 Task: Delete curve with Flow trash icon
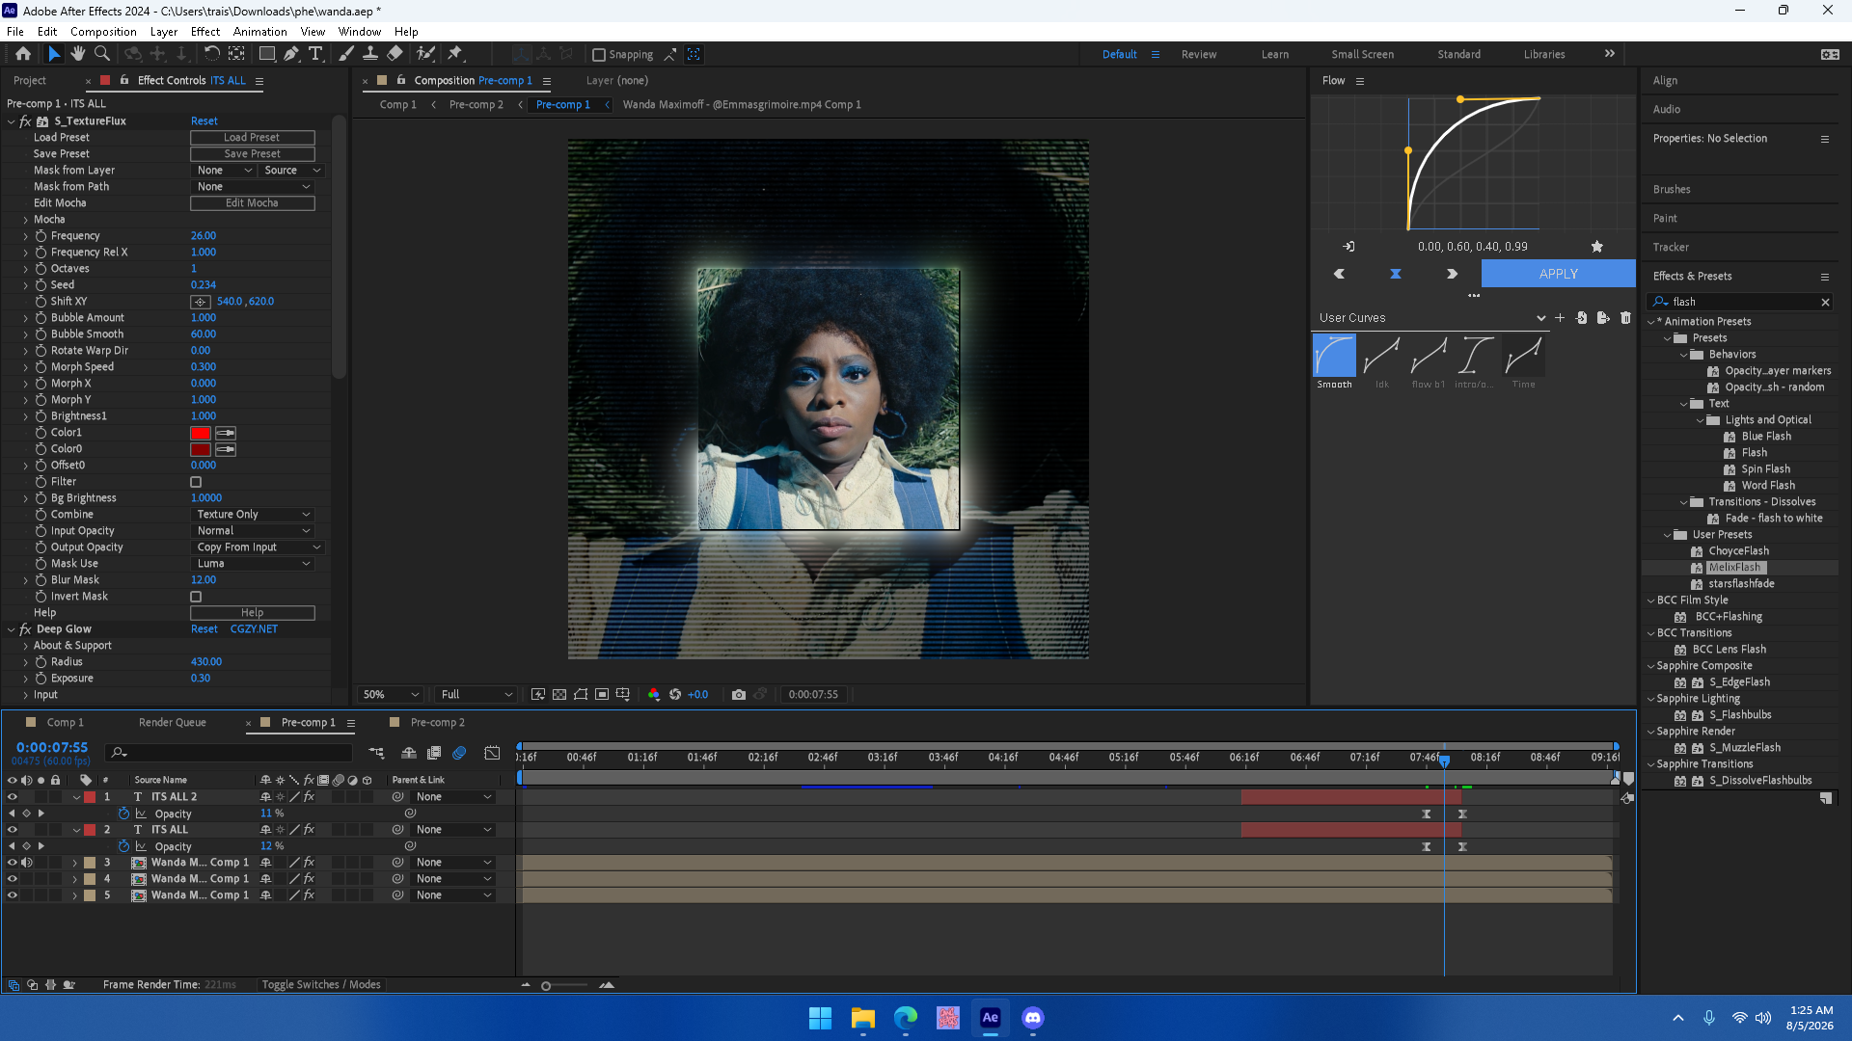1626,318
